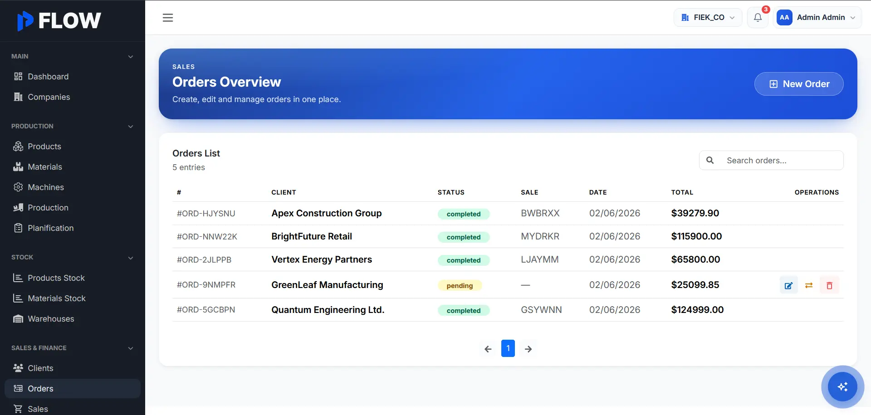
Task: Delete the GreenLeaf Manufacturing order
Action: pyautogui.click(x=829, y=285)
